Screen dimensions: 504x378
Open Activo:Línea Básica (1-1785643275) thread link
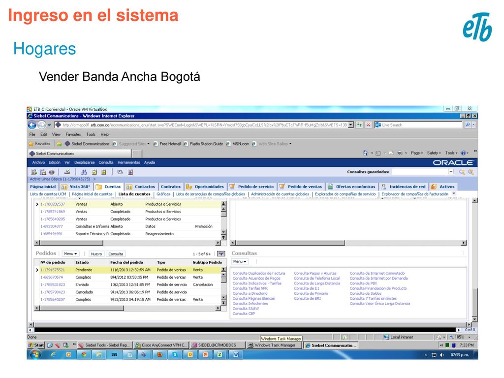(x=60, y=179)
